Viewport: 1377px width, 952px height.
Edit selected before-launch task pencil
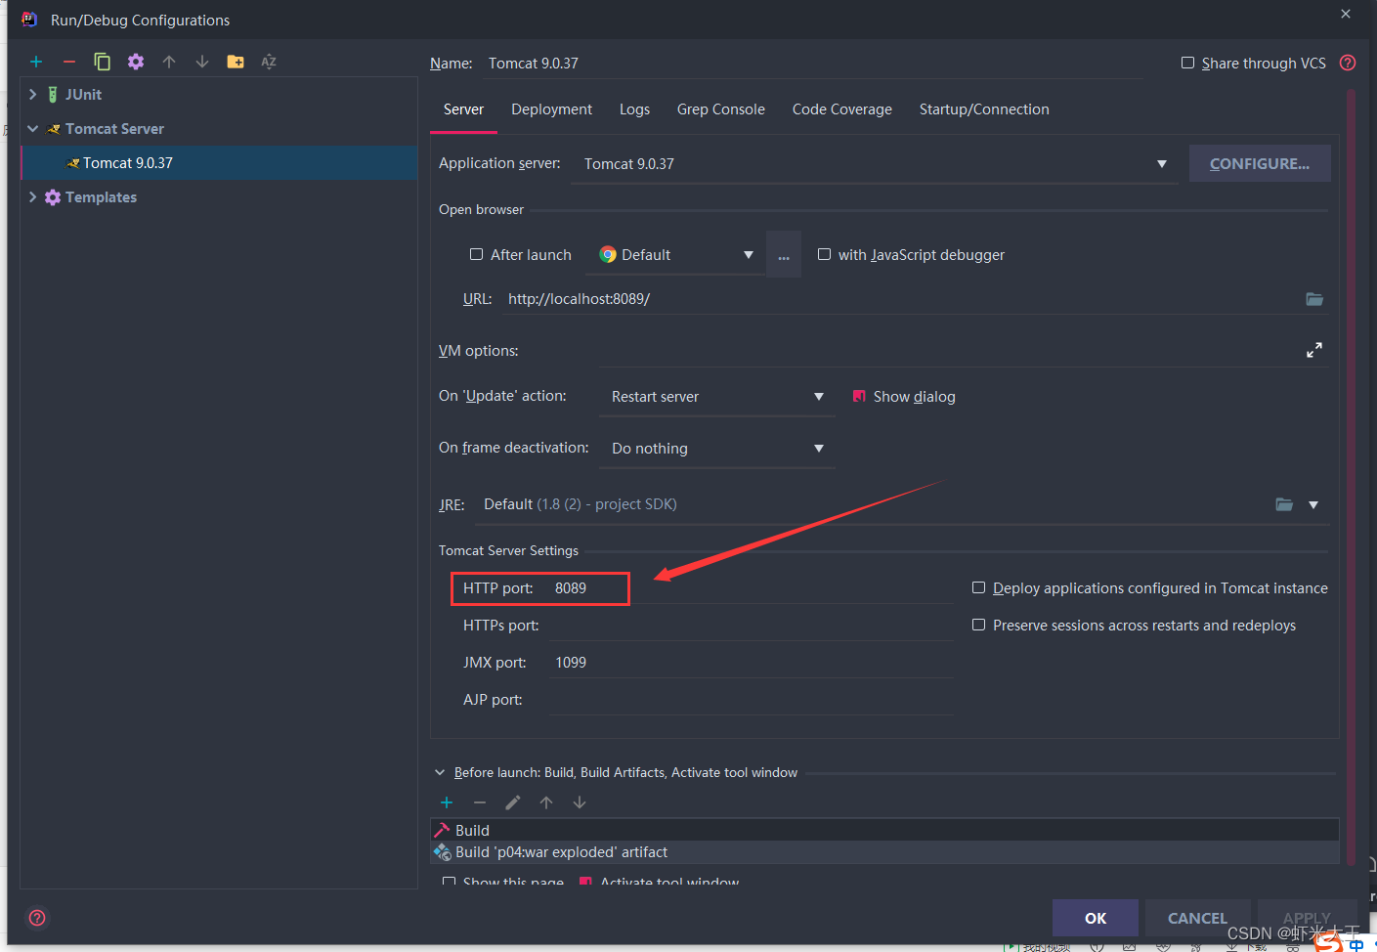[x=513, y=802]
